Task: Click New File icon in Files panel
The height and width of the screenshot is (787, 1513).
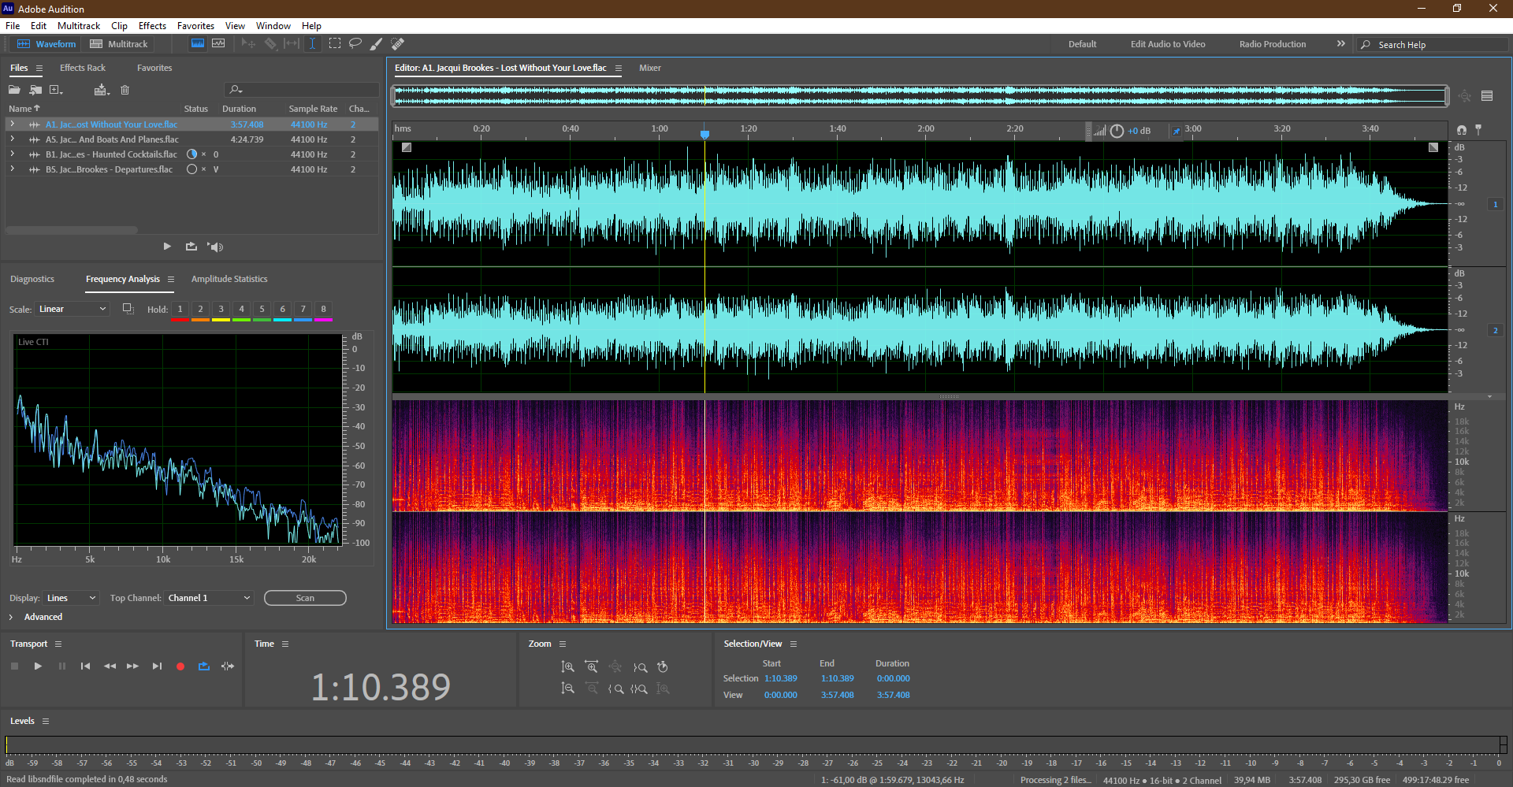Action: [56, 90]
